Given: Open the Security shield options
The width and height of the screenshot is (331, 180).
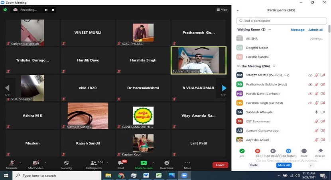Looking at the screenshot, I should pyautogui.click(x=66, y=163).
